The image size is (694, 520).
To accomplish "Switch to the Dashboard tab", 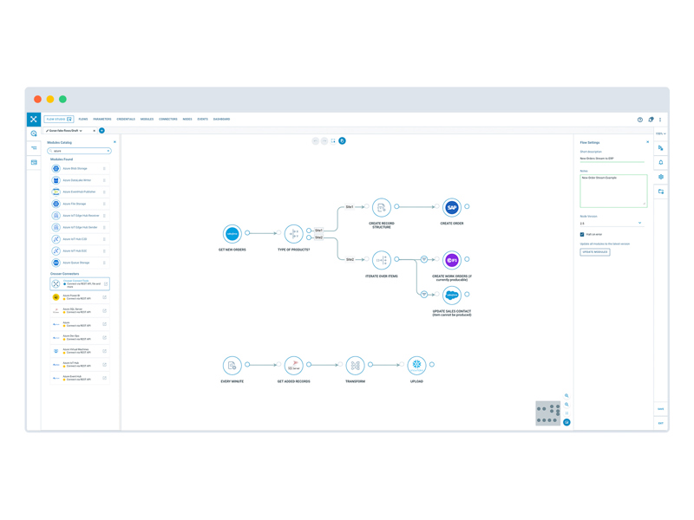I will coord(221,120).
